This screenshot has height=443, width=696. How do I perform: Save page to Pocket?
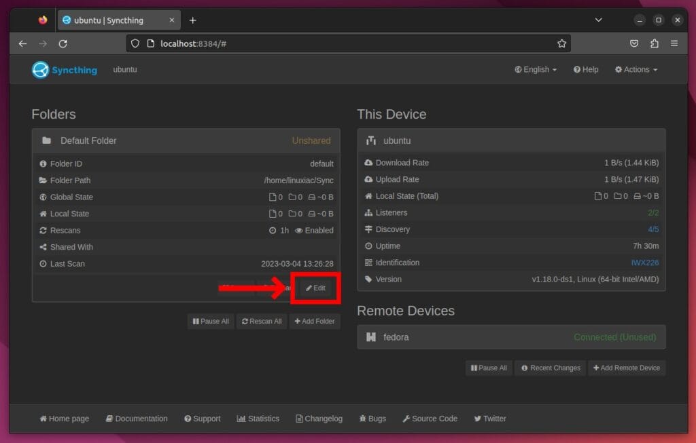(634, 43)
